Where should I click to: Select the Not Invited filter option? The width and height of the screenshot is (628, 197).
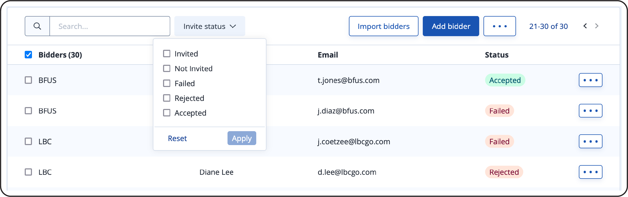pos(167,69)
